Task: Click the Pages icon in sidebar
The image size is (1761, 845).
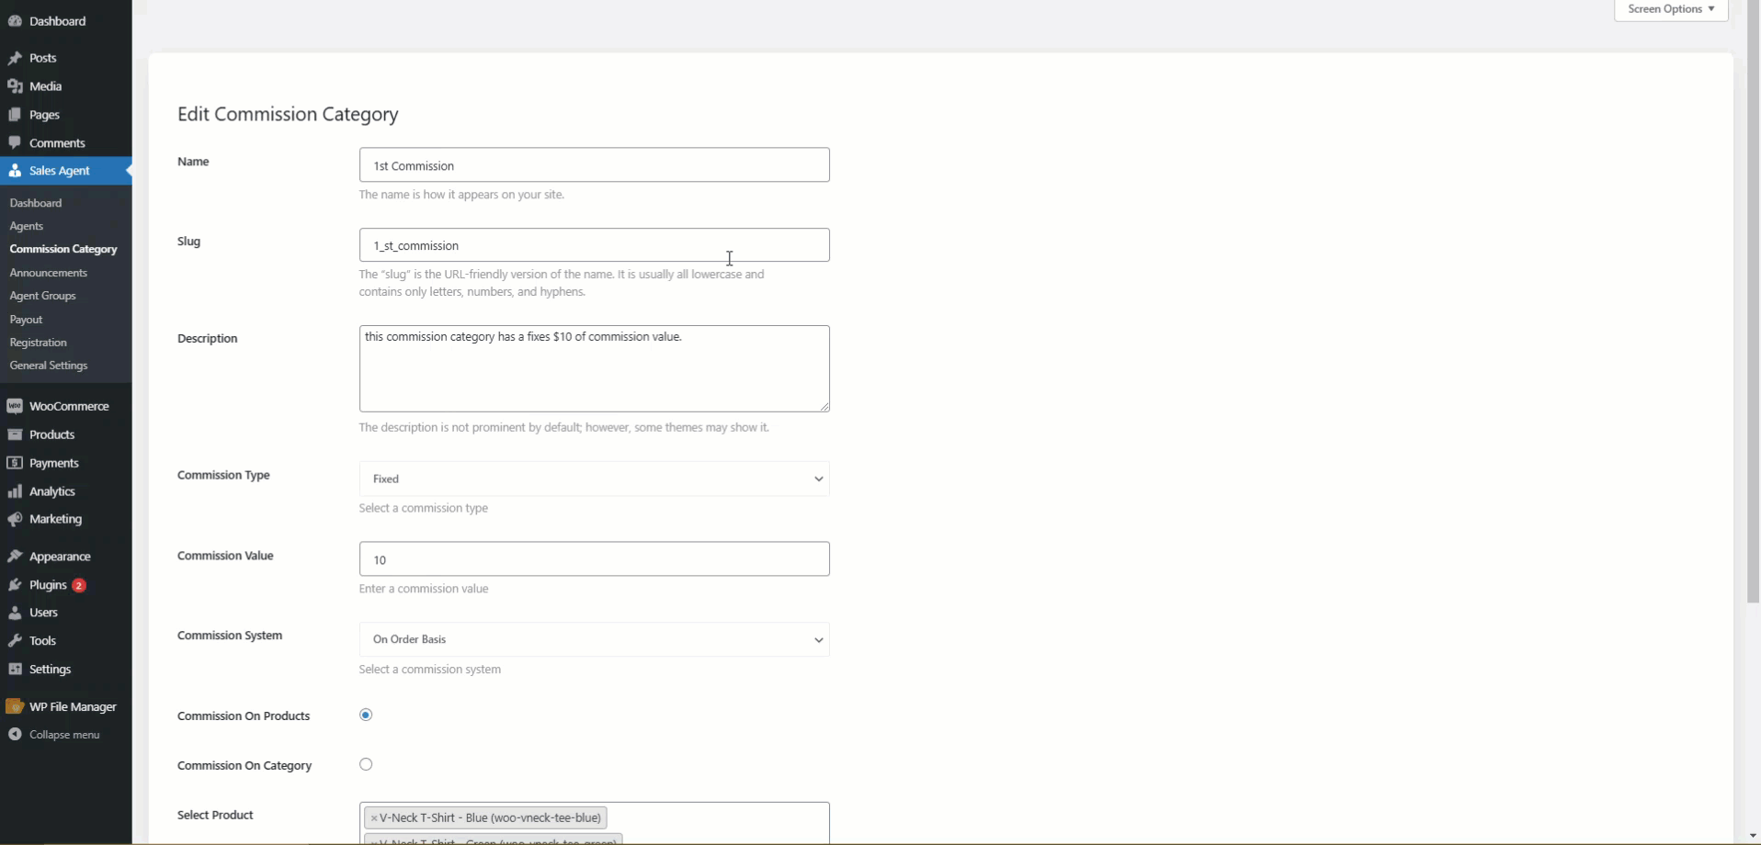Action: click(x=15, y=115)
